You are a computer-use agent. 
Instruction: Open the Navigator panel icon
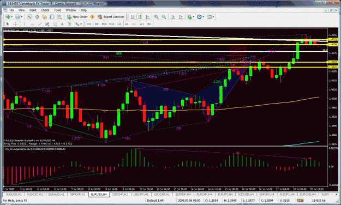point(44,17)
